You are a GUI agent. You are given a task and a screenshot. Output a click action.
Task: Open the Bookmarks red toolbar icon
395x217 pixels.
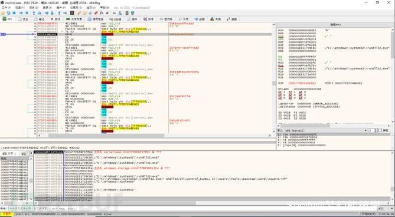click(x=96, y=13)
